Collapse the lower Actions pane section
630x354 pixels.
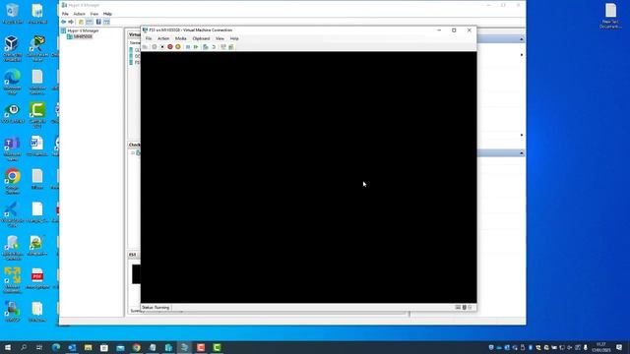tap(522, 153)
